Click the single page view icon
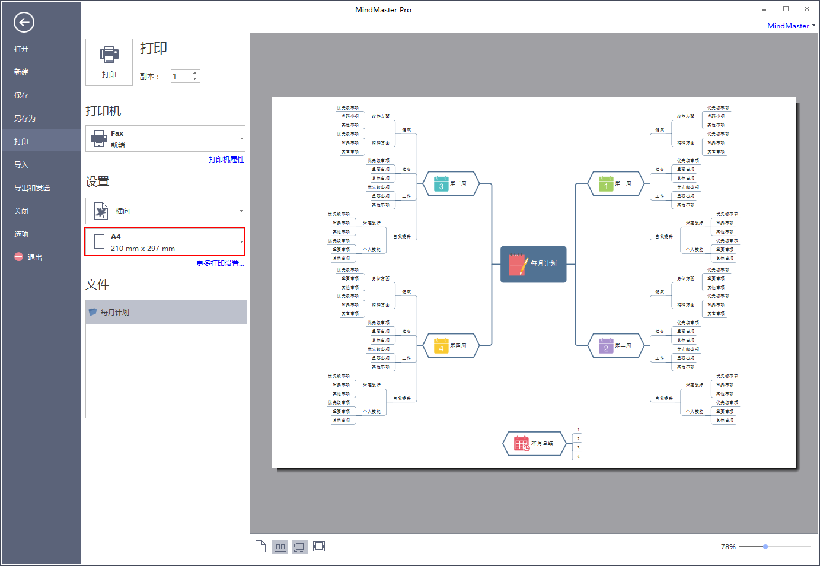Screen dimensions: 820x566 point(260,546)
